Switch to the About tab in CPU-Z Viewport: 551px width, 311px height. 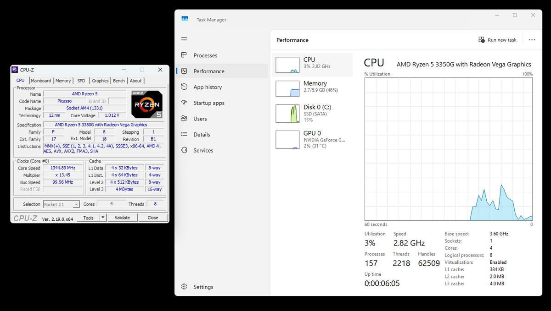click(136, 81)
